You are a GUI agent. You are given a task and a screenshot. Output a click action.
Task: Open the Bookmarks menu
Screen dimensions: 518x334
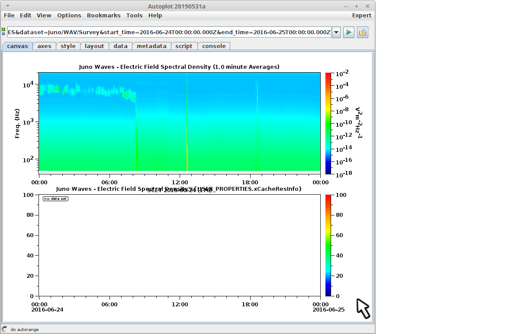coord(104,16)
